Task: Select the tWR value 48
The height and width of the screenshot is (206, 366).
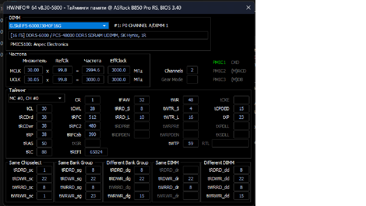Action: click(x=191, y=100)
